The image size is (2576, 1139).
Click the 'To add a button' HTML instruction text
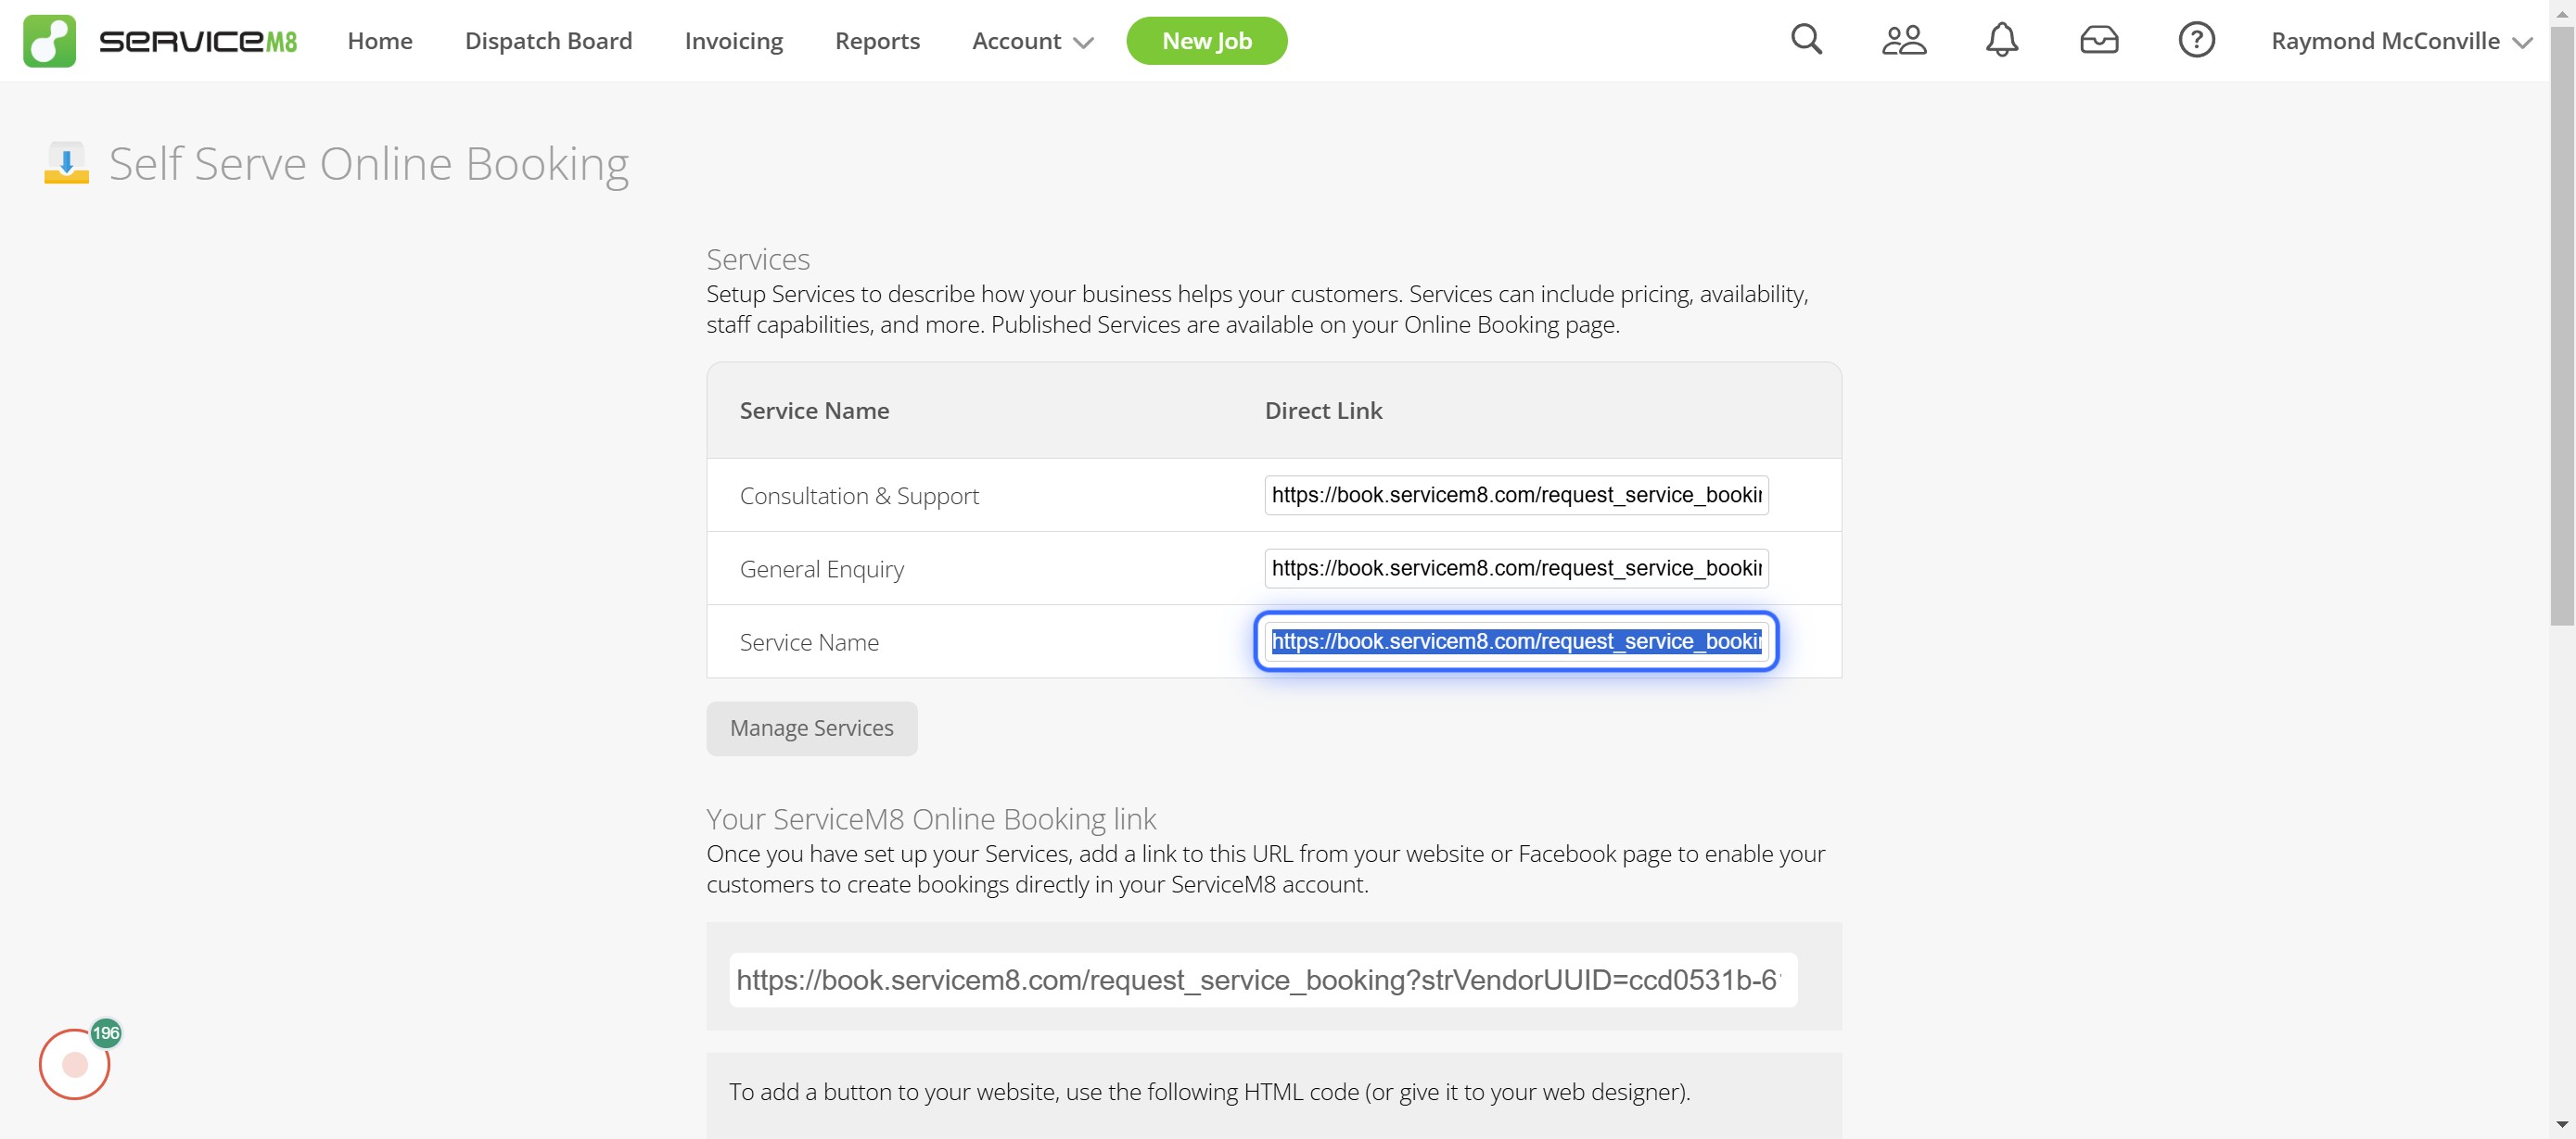click(1209, 1092)
